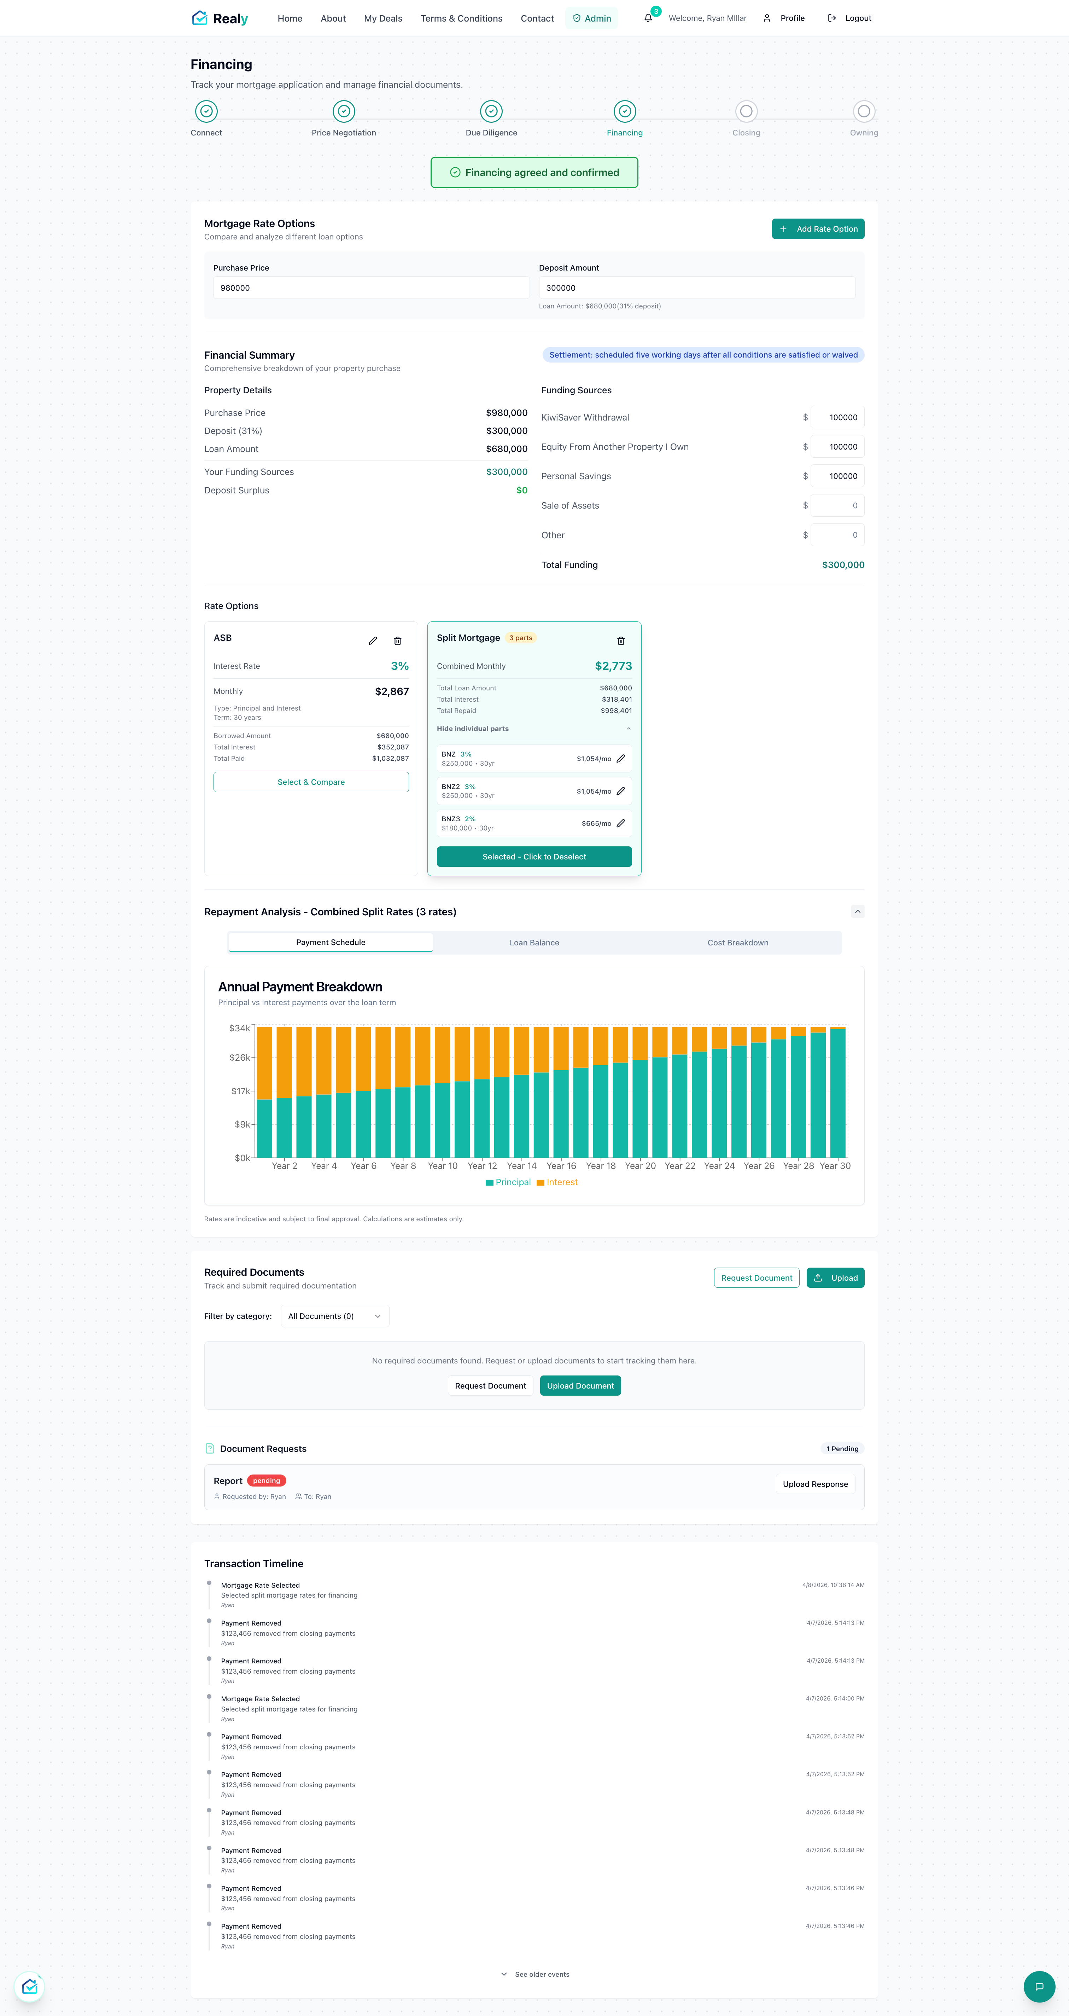Image resolution: width=1069 pixels, height=2016 pixels.
Task: Click Request Document in the header
Action: click(756, 1278)
